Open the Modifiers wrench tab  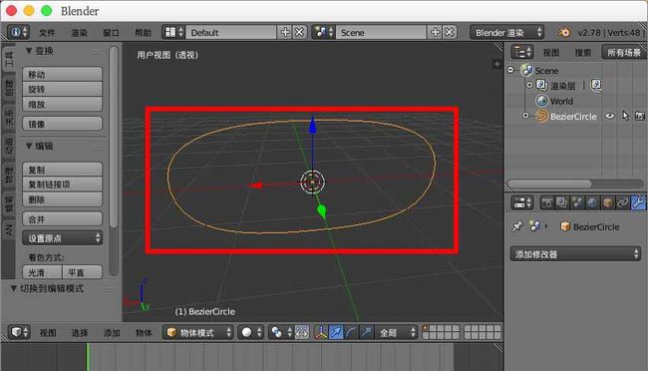[638, 203]
